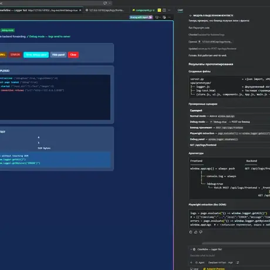Screen dimensions: 270x270
Task: Open the browser toolbar overflow menu
Action: point(169,17)
